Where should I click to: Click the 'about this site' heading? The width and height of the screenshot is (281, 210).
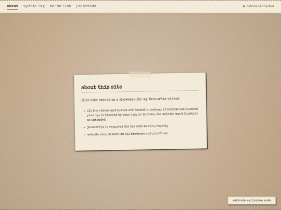101,87
